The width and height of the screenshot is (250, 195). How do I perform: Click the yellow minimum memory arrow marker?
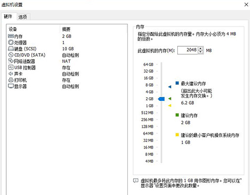click(x=170, y=106)
